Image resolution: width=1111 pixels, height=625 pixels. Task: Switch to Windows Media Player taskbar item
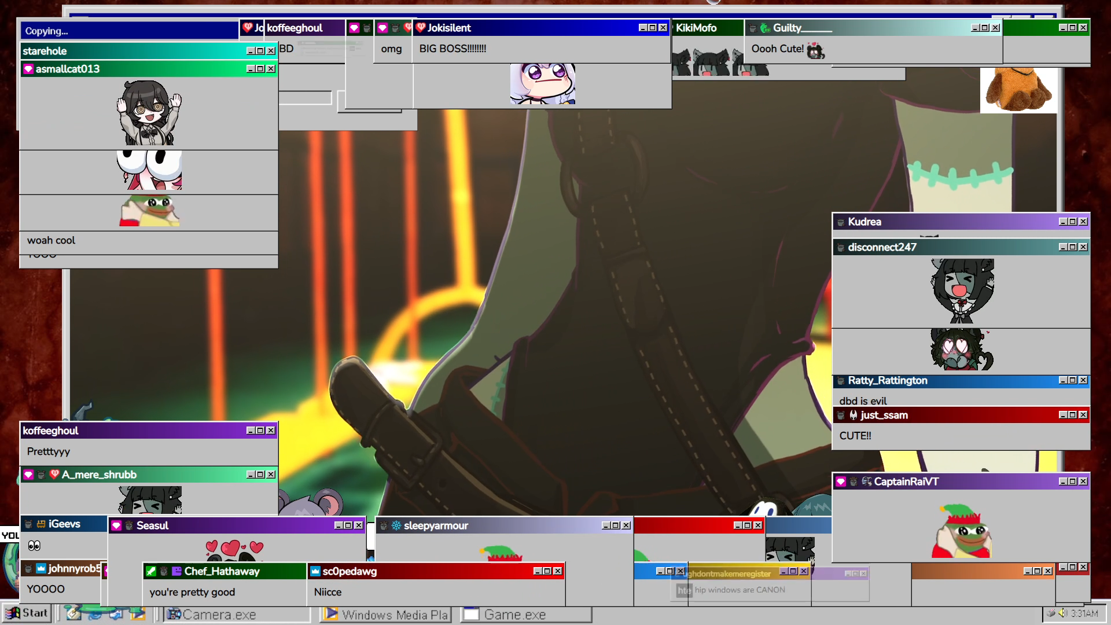click(387, 615)
